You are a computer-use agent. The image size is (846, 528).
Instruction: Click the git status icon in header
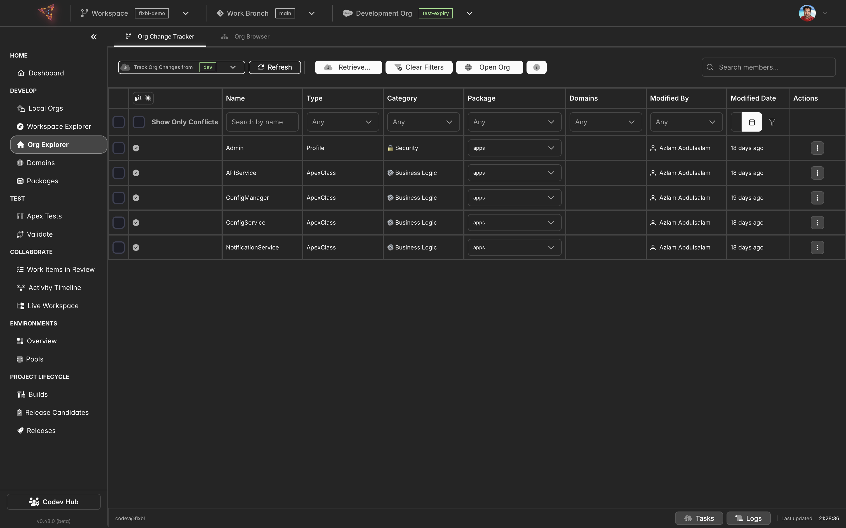(x=143, y=98)
